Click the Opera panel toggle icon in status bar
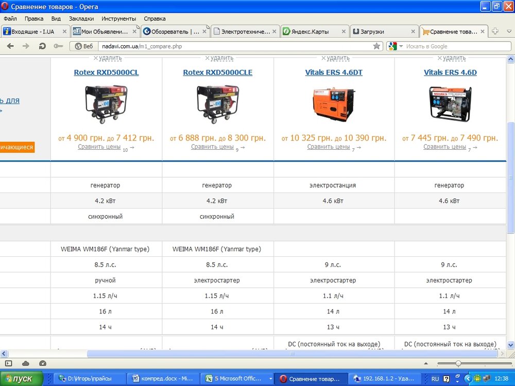 (x=8, y=363)
